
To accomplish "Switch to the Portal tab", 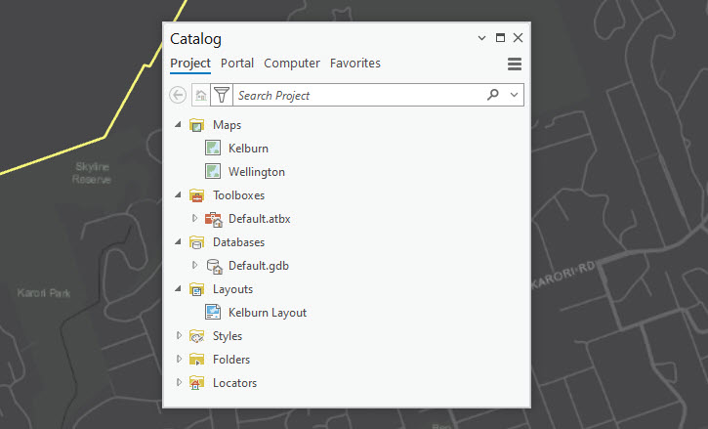I will tap(237, 63).
